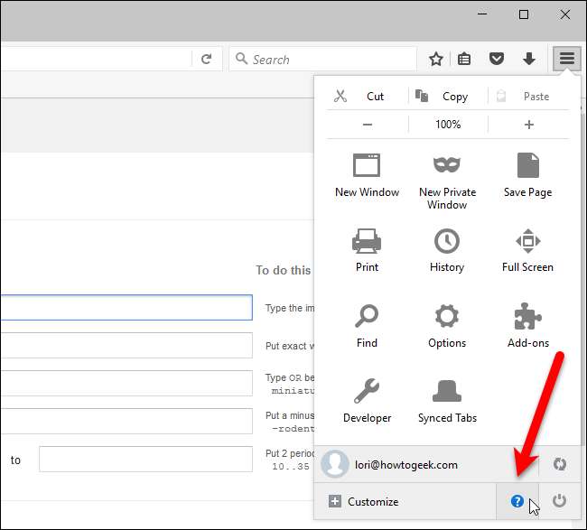Open the Pocket icon

[x=497, y=59]
